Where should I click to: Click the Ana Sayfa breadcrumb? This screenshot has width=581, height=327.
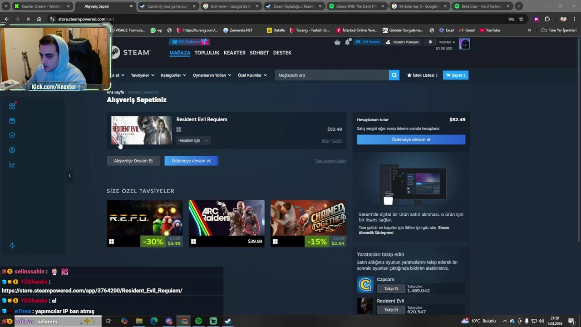click(115, 92)
